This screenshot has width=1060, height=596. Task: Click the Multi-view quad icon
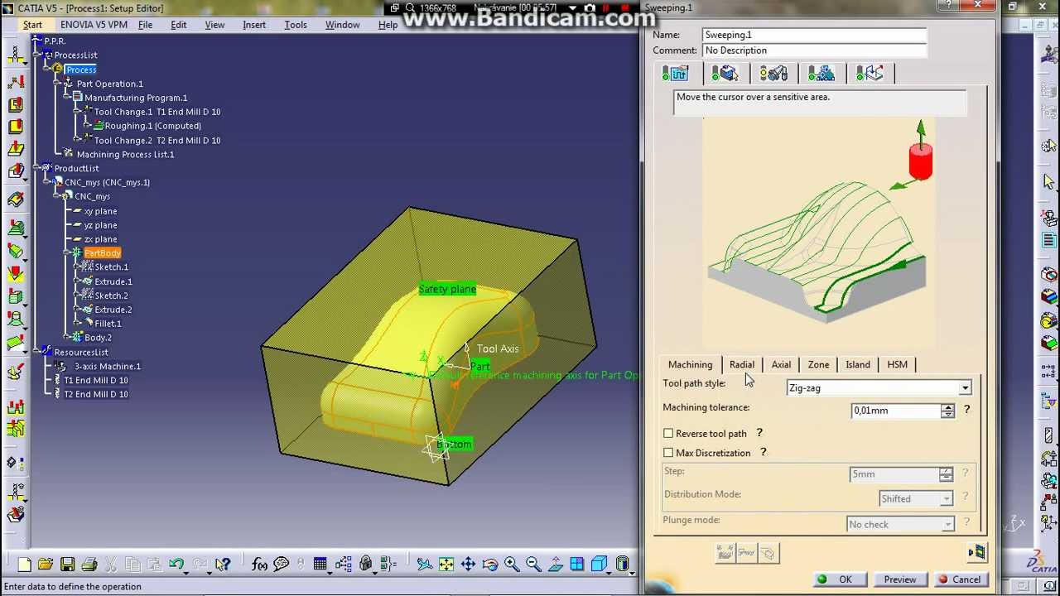point(576,565)
